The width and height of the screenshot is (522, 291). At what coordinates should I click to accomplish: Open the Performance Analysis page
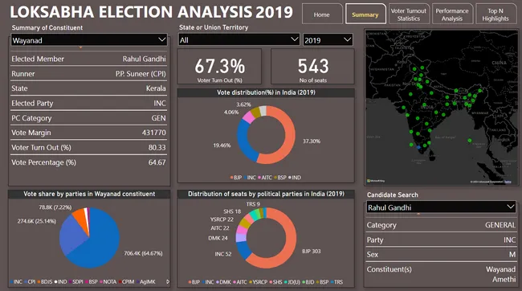pyautogui.click(x=452, y=14)
